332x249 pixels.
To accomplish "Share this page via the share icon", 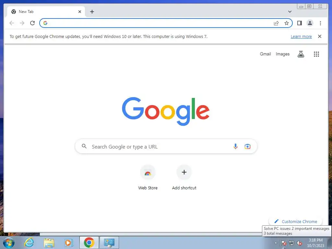I will 276,23.
